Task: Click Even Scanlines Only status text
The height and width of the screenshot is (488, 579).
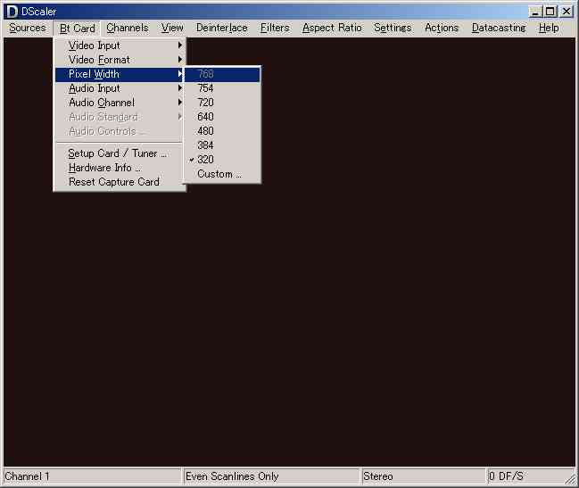Action: coord(232,476)
